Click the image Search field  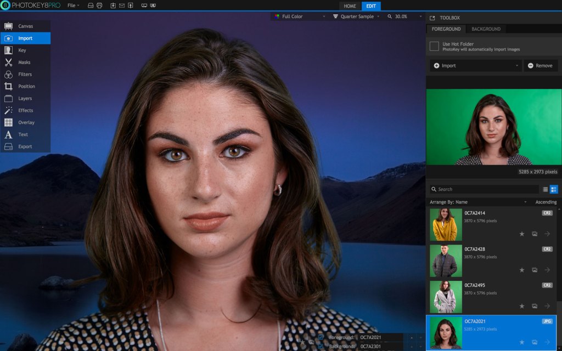[x=484, y=189]
